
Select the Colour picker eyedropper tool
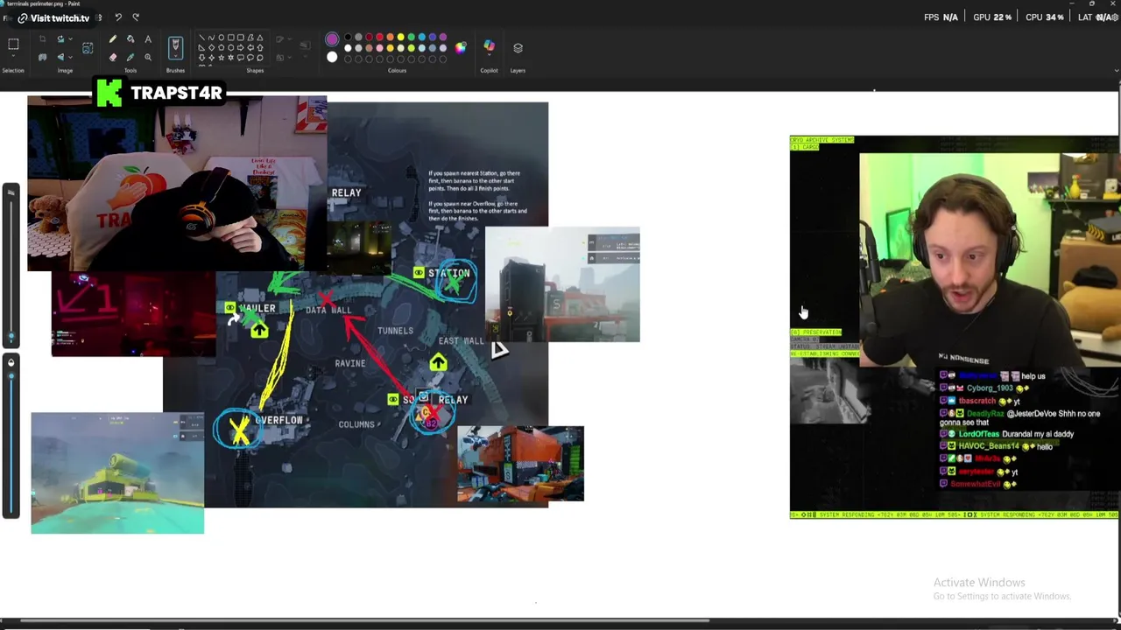click(130, 57)
